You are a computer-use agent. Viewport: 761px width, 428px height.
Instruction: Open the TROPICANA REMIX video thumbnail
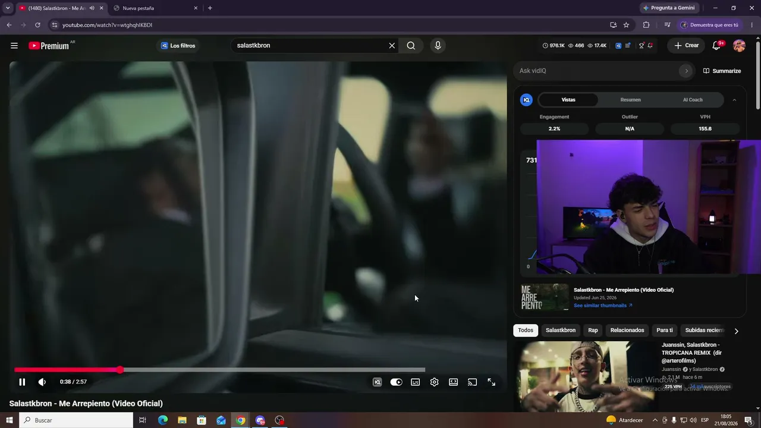tap(585, 376)
